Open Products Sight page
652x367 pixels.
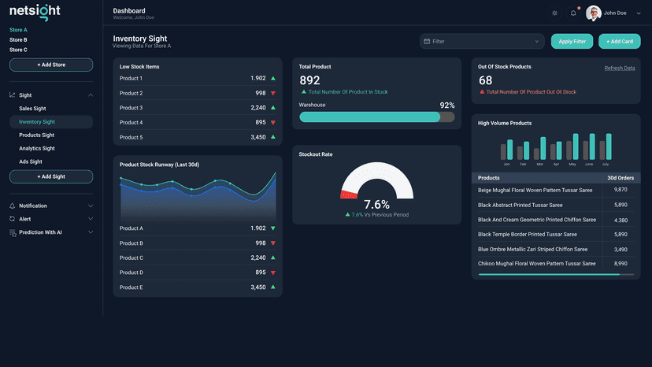[x=36, y=135]
